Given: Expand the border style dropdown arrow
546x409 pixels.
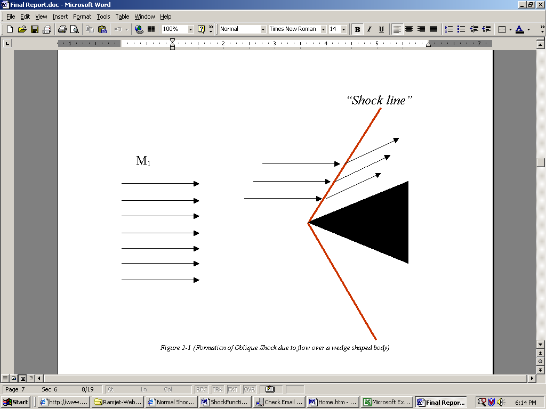Looking at the screenshot, I should tap(510, 29).
